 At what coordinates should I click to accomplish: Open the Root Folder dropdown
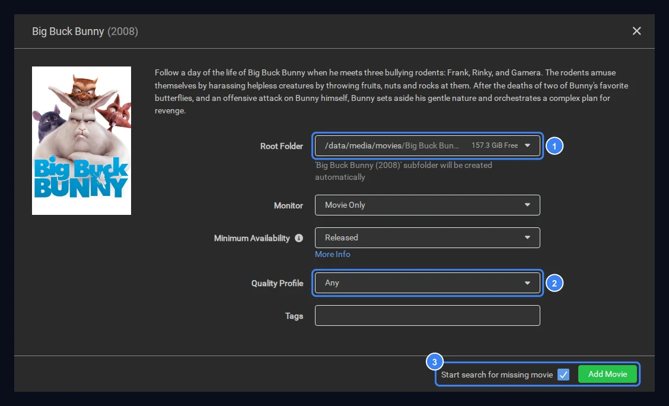click(x=427, y=145)
